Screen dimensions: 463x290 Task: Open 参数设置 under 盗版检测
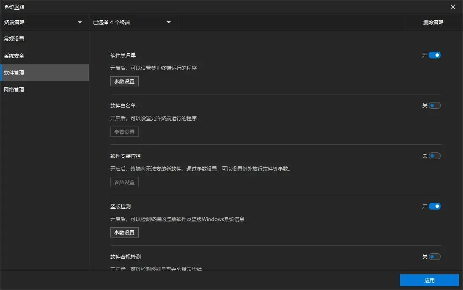pos(124,232)
